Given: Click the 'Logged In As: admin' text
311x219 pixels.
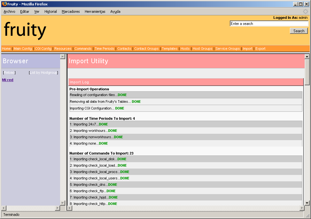Looking at the screenshot, I should [x=290, y=18].
